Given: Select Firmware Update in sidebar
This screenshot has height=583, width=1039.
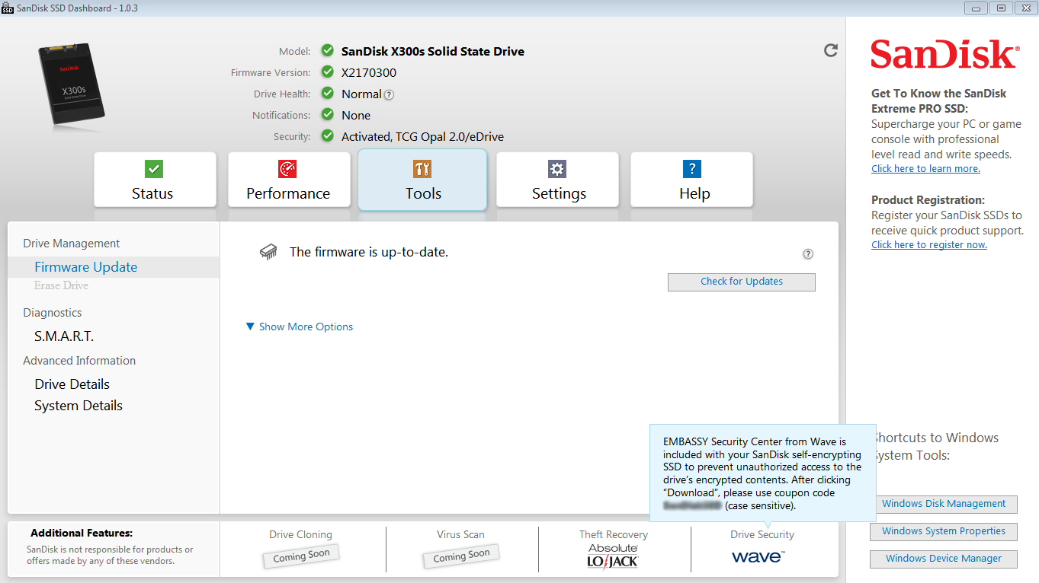Looking at the screenshot, I should 113,267.
